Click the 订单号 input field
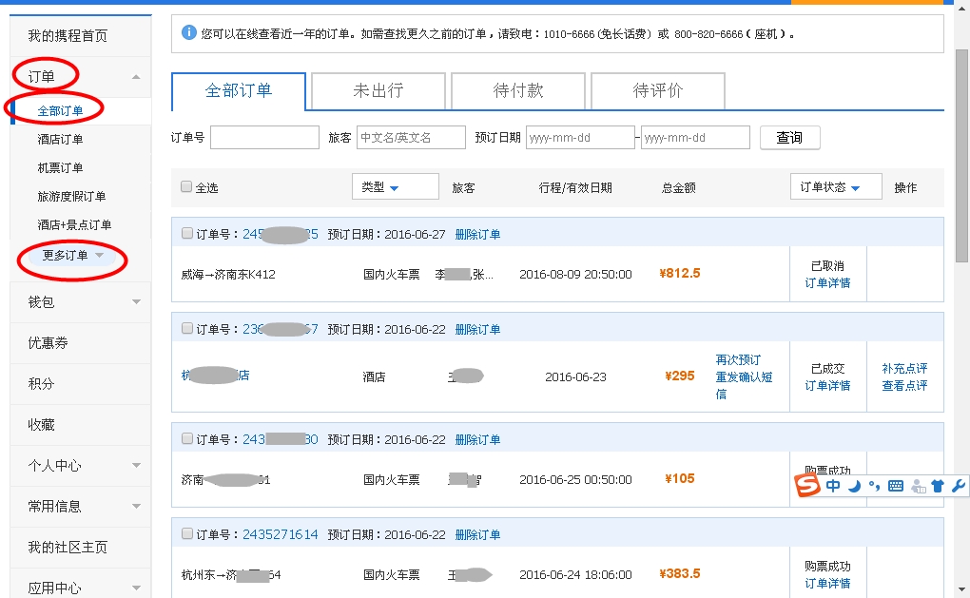The height and width of the screenshot is (598, 970). click(x=264, y=137)
